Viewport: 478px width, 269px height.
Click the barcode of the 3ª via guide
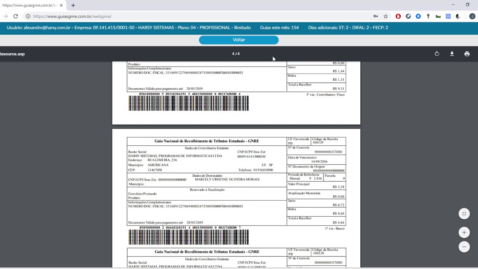pos(189,103)
